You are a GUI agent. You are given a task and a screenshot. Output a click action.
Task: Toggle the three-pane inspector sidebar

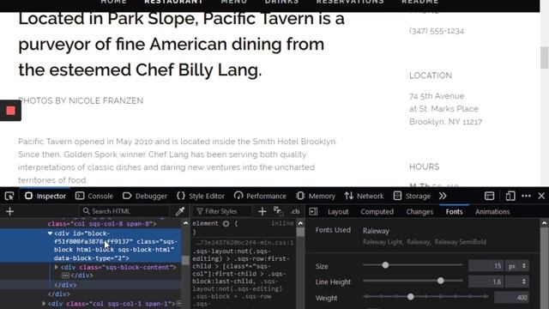tap(313, 212)
